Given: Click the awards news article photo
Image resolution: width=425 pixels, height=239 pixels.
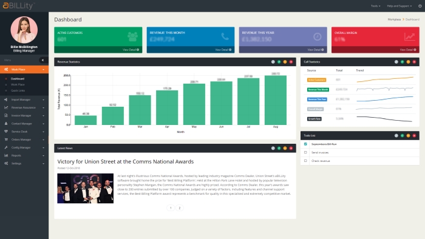Looking at the screenshot, I should coord(86,189).
